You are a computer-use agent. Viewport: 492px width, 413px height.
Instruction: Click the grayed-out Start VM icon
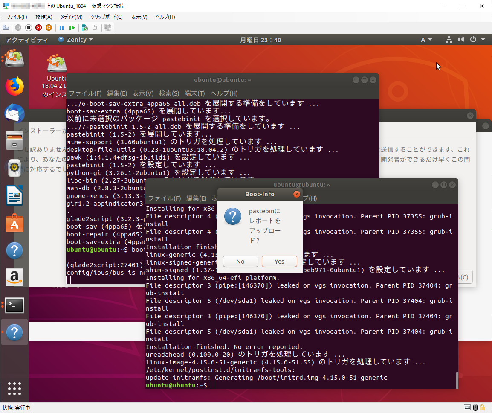pos(18,28)
